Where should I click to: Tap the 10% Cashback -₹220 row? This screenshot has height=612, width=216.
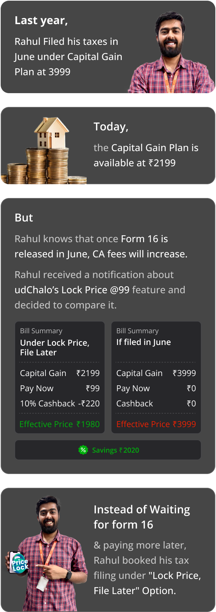pyautogui.click(x=60, y=403)
